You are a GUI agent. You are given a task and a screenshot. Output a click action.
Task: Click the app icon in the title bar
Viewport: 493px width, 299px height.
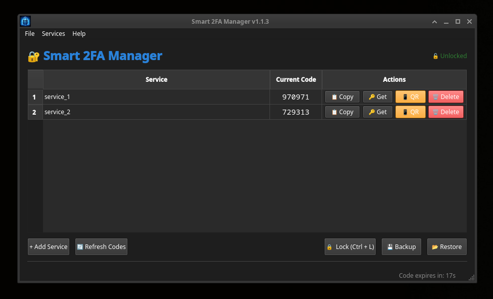(x=25, y=21)
